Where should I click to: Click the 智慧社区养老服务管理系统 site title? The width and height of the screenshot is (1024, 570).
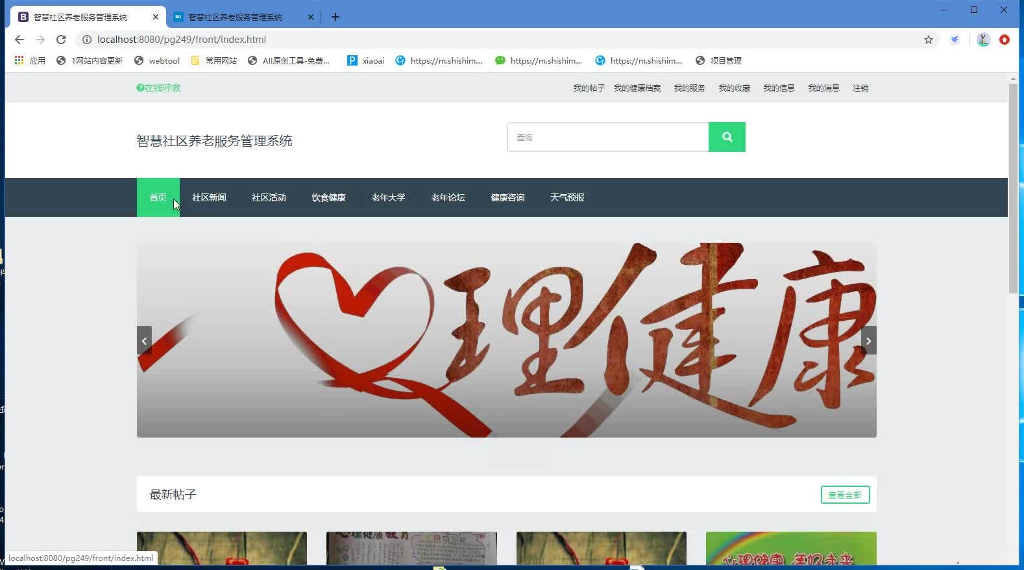[x=214, y=141]
